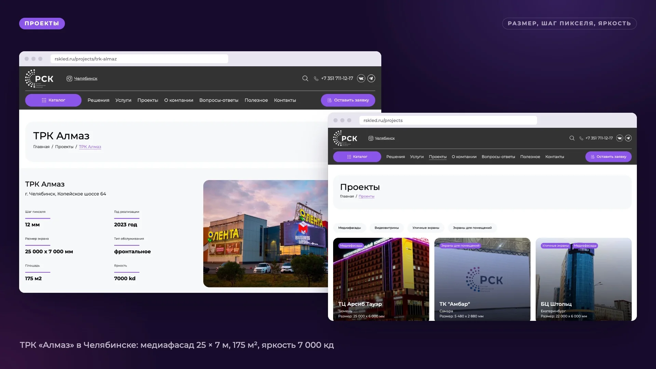Screen dimensions: 656x369
Task: Click phone +7 351 711-12-17 in TRK Almaz window
Action: 333,79
